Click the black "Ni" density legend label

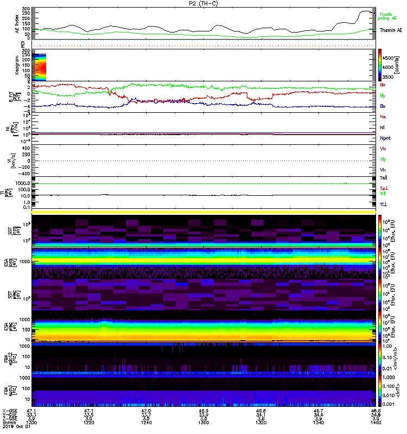click(x=382, y=127)
